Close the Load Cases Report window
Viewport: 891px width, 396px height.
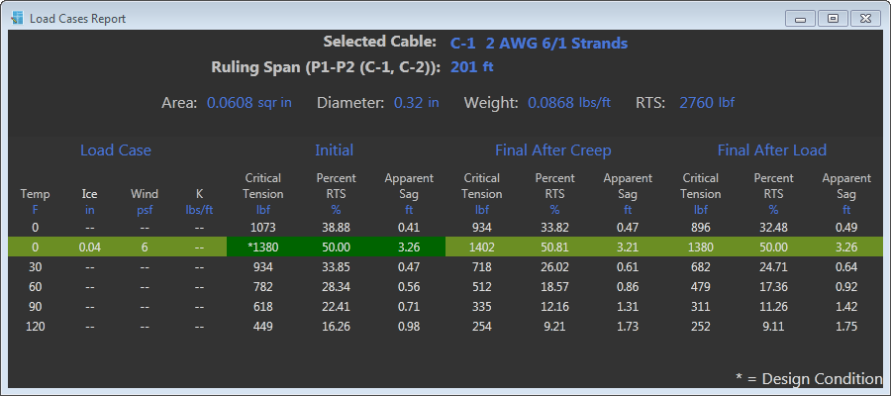[864, 18]
